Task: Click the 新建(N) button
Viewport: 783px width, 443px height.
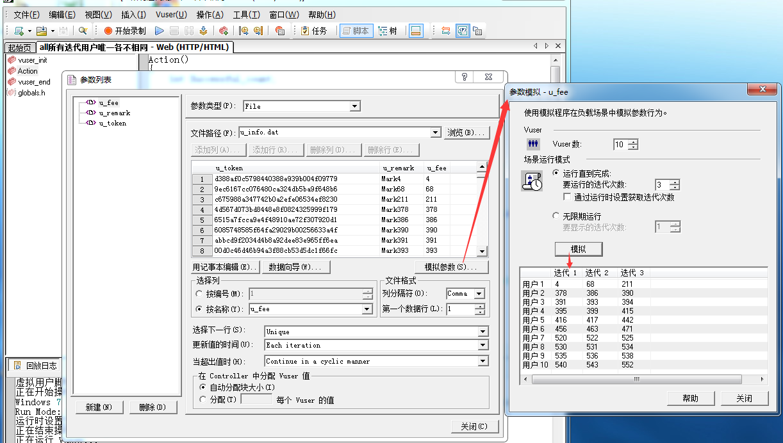Action: [x=99, y=407]
